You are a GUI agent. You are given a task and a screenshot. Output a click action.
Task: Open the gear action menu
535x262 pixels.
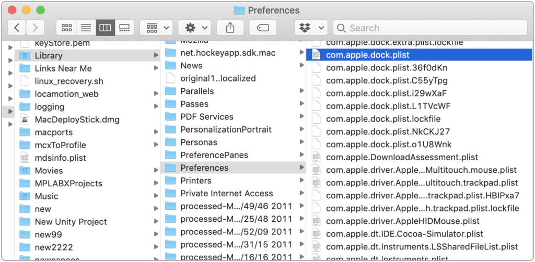(x=195, y=28)
